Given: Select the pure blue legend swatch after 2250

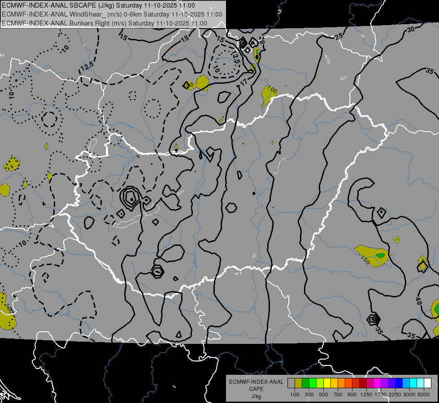Looking at the screenshot, I should [399, 383].
